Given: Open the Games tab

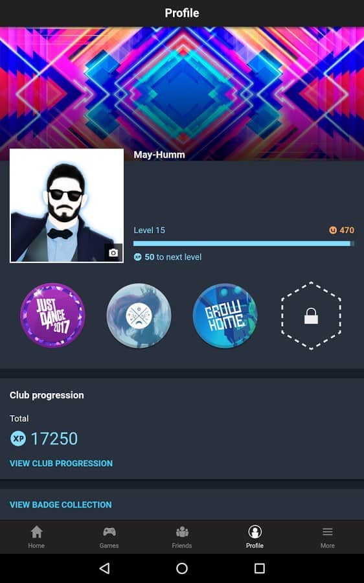Looking at the screenshot, I should [x=109, y=537].
